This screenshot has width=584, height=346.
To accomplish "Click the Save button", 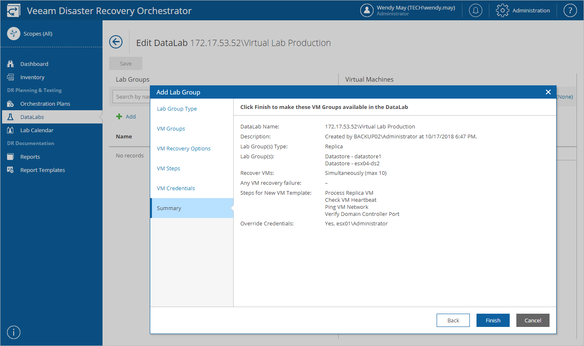I will click(x=126, y=63).
